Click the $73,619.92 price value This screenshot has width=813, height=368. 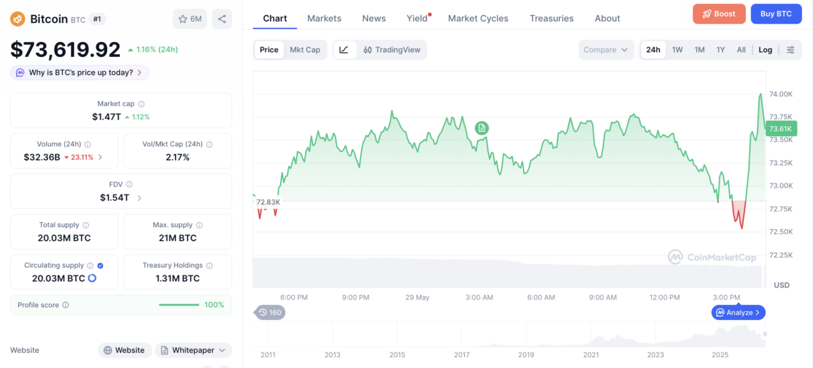(x=66, y=49)
